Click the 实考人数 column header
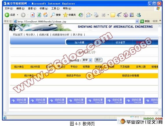The image size is (165, 126). click(141, 67)
